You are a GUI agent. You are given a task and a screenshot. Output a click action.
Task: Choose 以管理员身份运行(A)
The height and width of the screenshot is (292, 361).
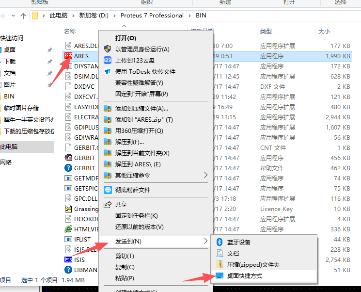coord(142,49)
